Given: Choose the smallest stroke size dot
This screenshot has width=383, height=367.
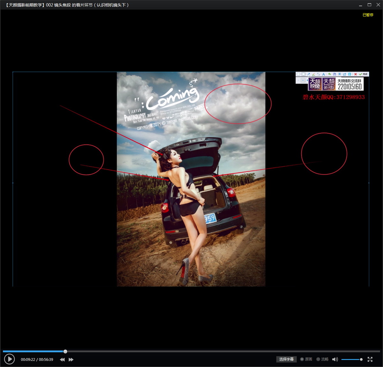Looking at the screenshot, I should click(x=298, y=80).
